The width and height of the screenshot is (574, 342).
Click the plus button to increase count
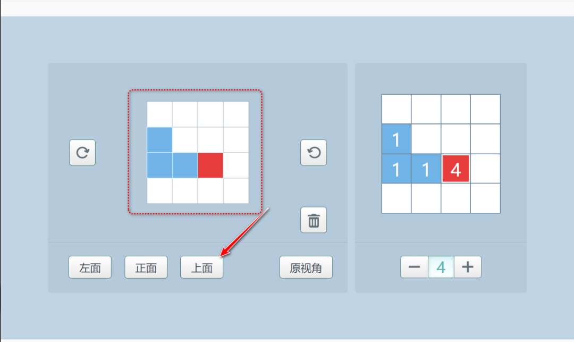click(x=468, y=267)
